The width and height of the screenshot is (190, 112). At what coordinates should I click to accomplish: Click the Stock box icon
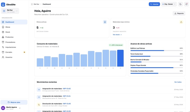click(3, 32)
